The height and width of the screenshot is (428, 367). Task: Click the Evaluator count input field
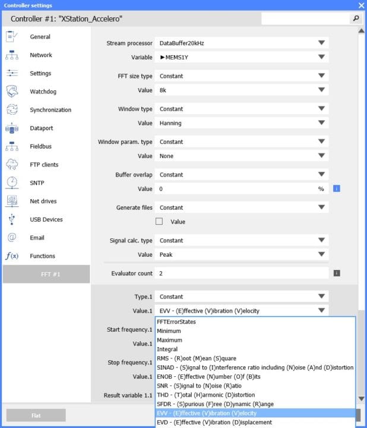241,273
